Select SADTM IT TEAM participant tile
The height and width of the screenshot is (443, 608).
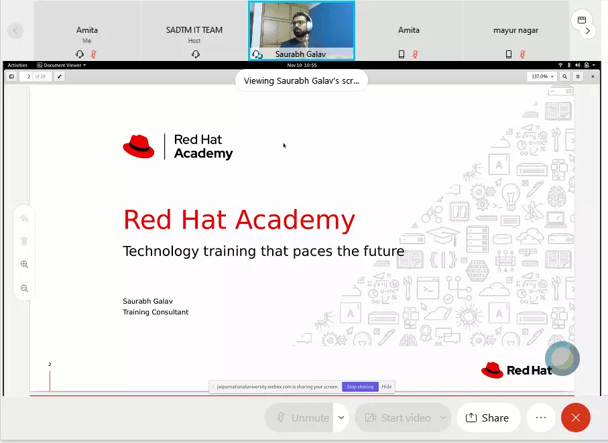[x=194, y=31]
